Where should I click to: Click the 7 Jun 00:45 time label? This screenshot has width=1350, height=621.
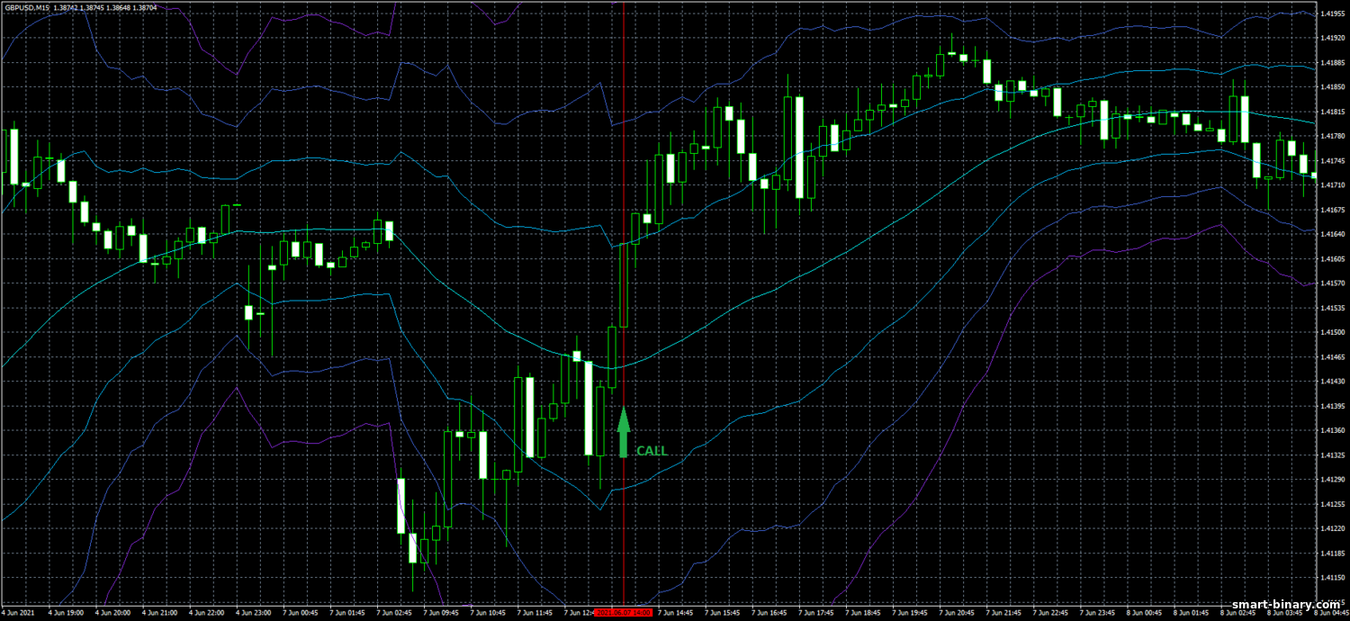click(x=300, y=612)
